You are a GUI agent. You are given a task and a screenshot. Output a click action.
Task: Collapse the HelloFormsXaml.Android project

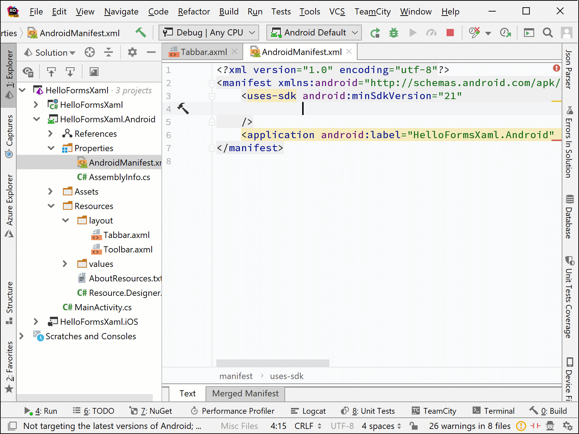(37, 119)
